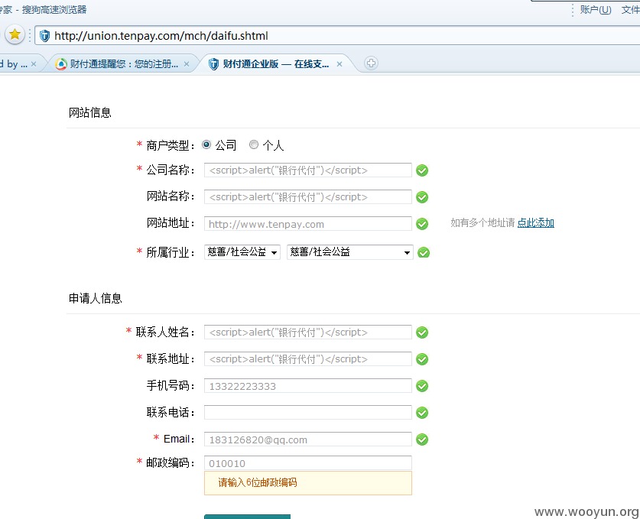Focus the 网站名称 input field
Screen dimensions: 640x519
(307, 196)
